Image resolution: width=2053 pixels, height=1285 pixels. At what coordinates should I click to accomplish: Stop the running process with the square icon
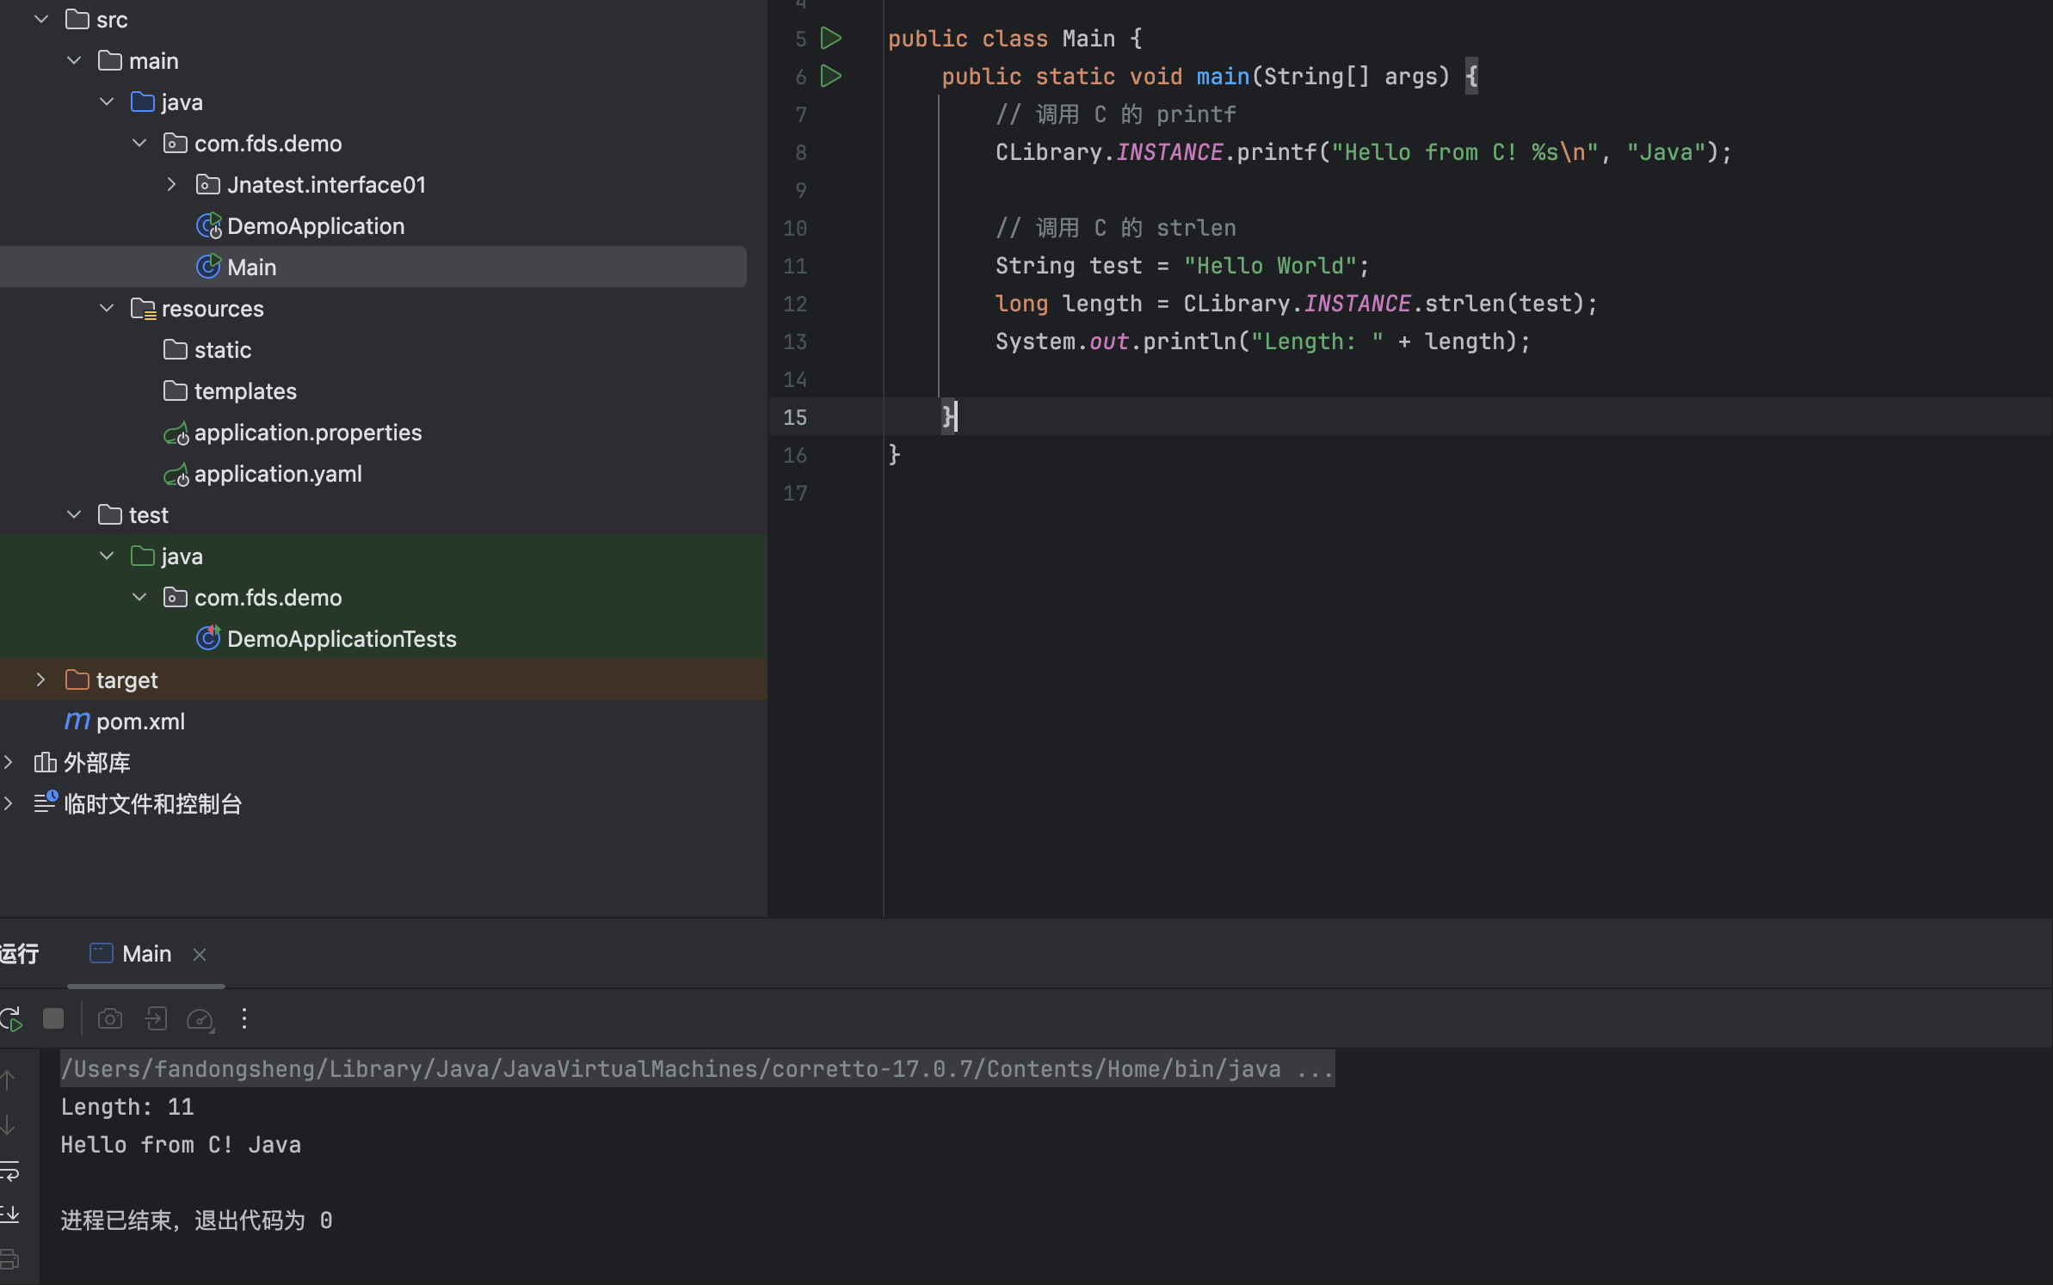click(53, 1019)
